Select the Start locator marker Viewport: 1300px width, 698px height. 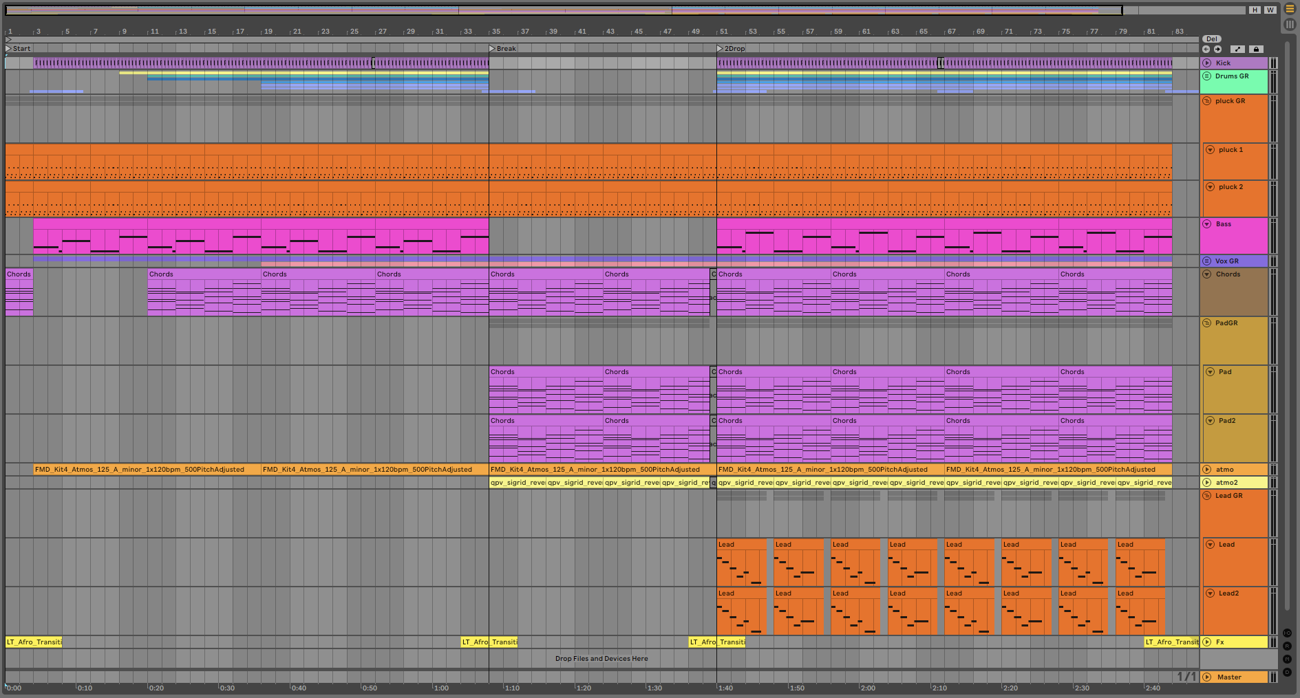point(18,49)
